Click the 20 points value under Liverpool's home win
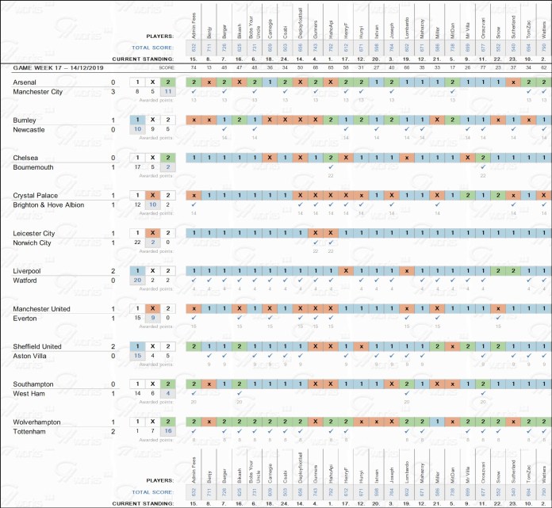 click(x=137, y=281)
